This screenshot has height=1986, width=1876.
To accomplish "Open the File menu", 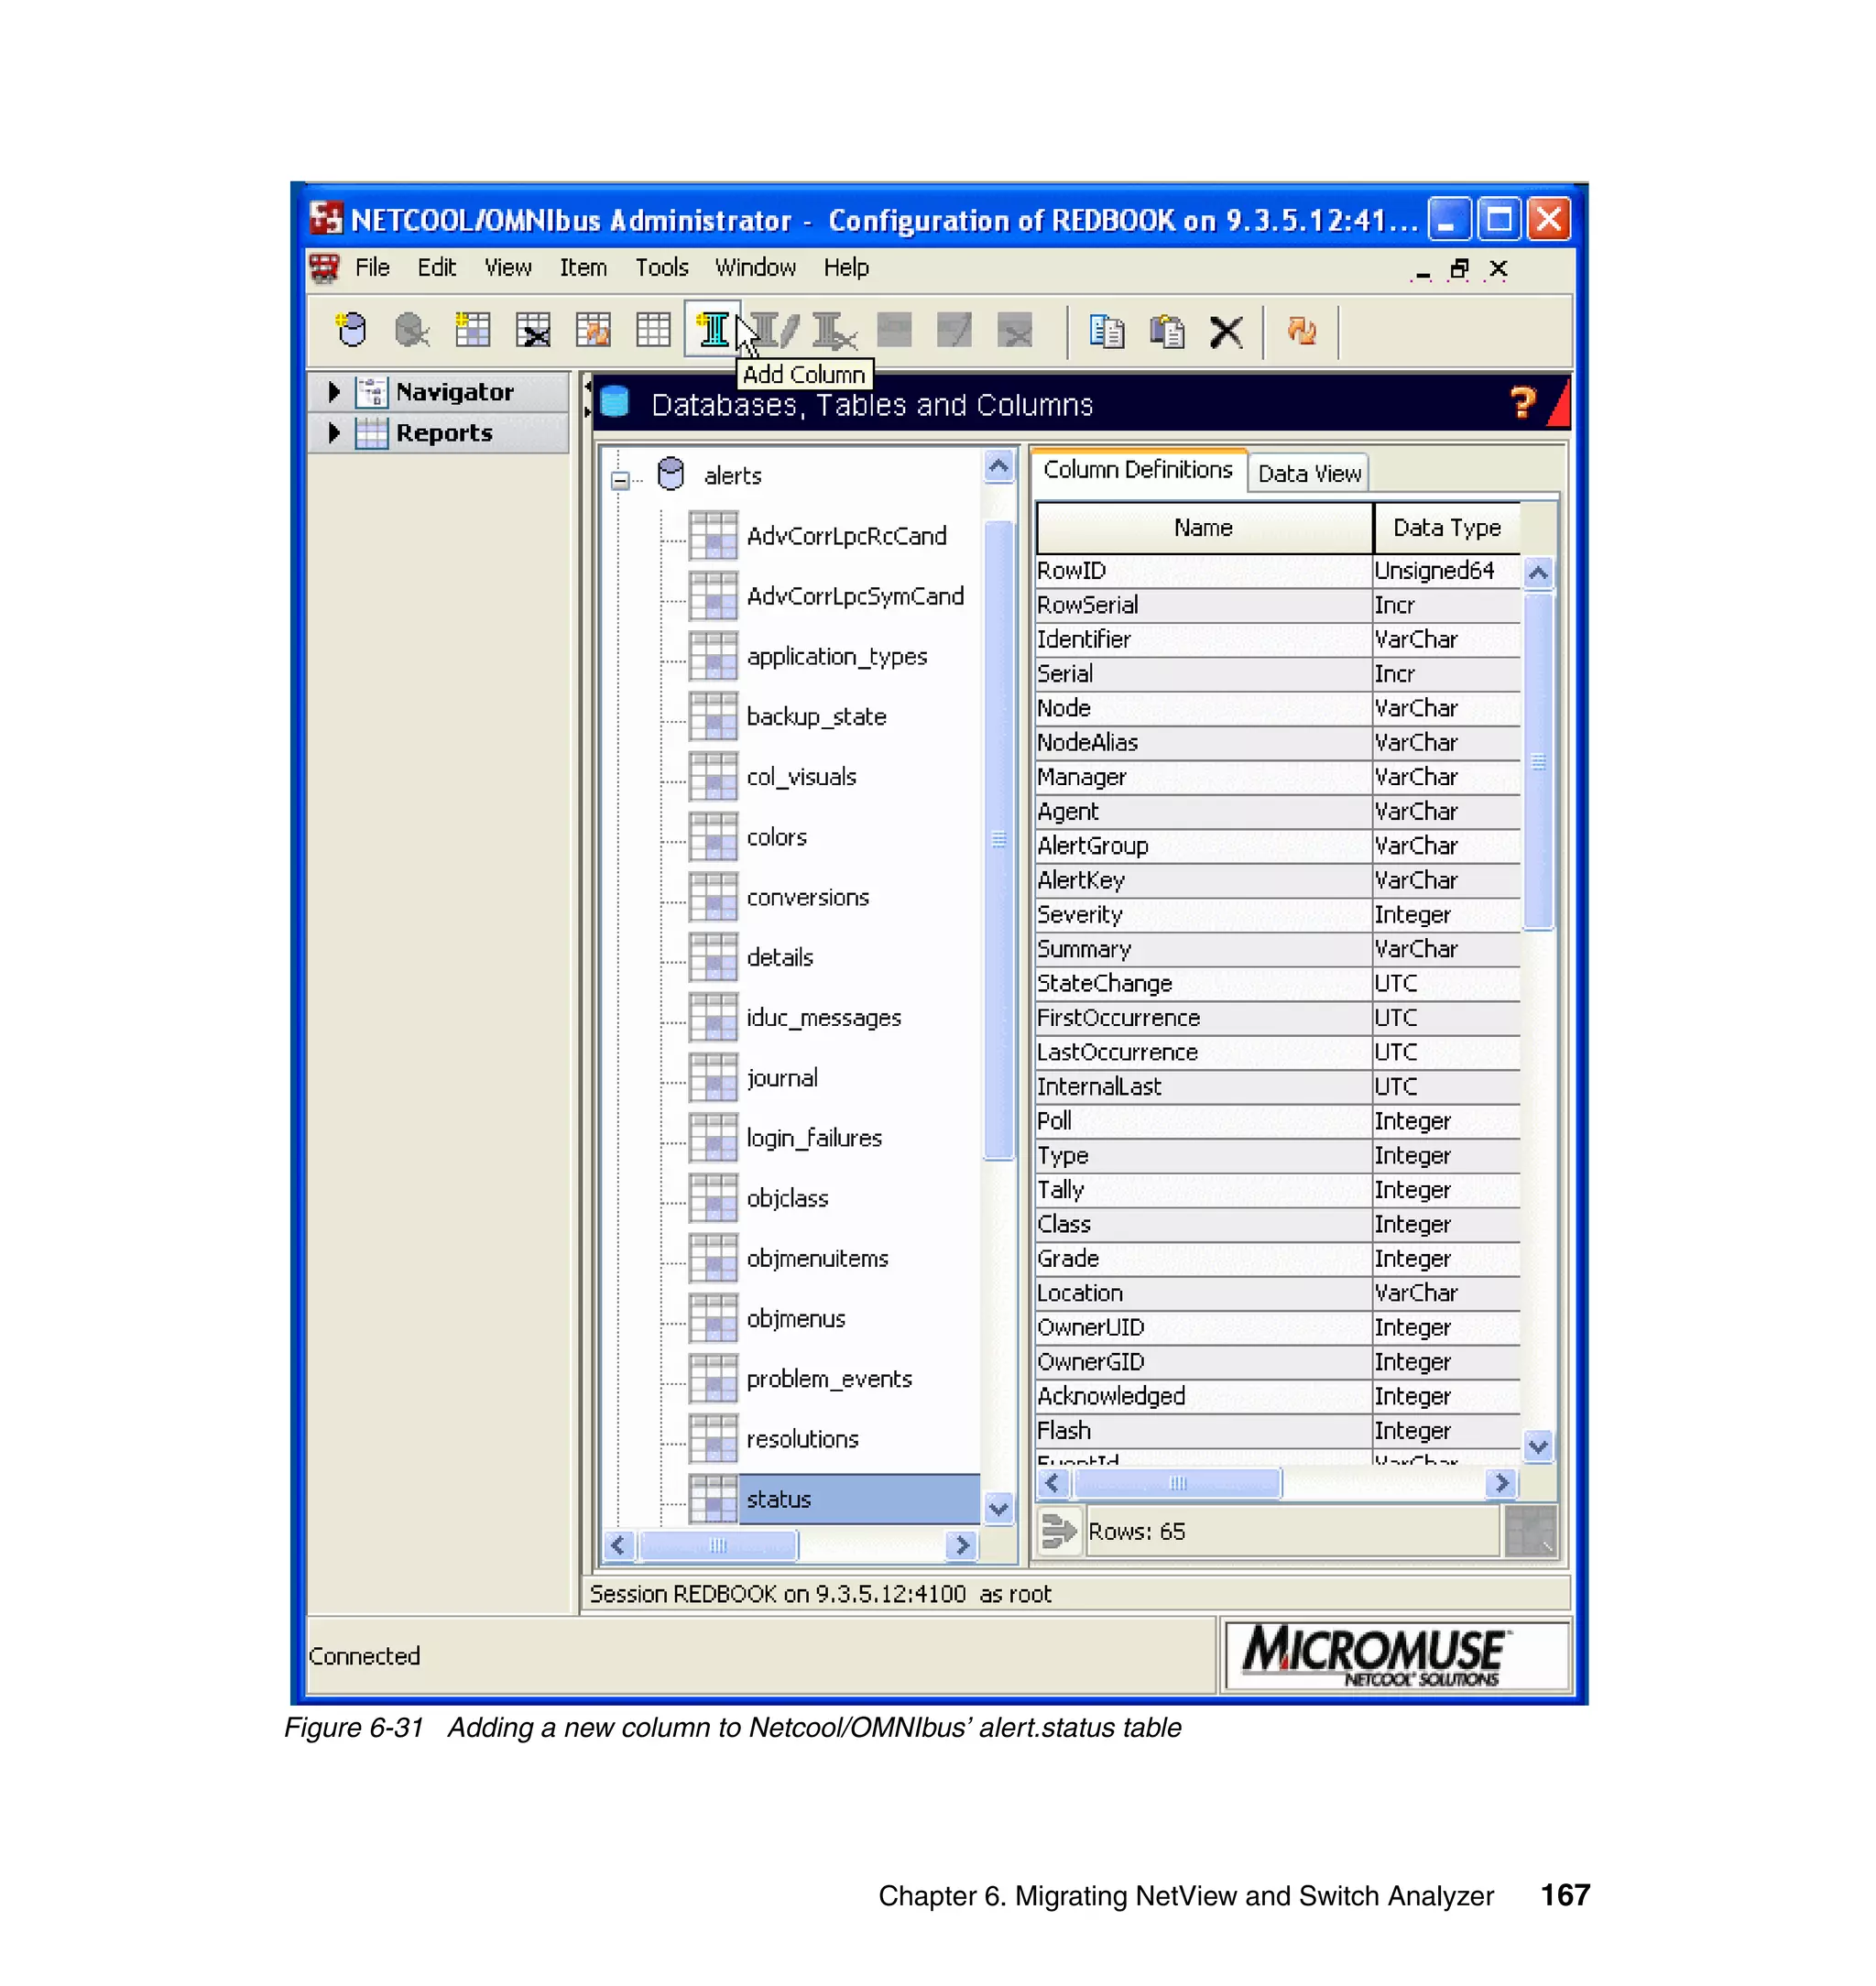I will (372, 268).
